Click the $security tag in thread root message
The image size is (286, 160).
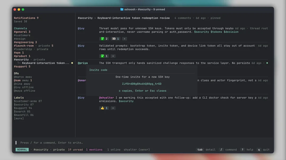(x=201, y=32)
